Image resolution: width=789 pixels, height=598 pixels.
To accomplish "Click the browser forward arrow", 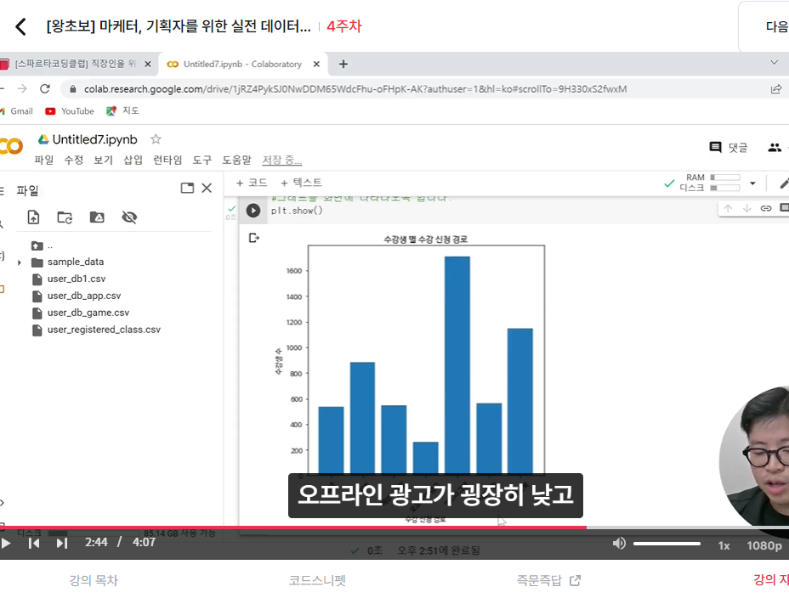I will [x=22, y=89].
